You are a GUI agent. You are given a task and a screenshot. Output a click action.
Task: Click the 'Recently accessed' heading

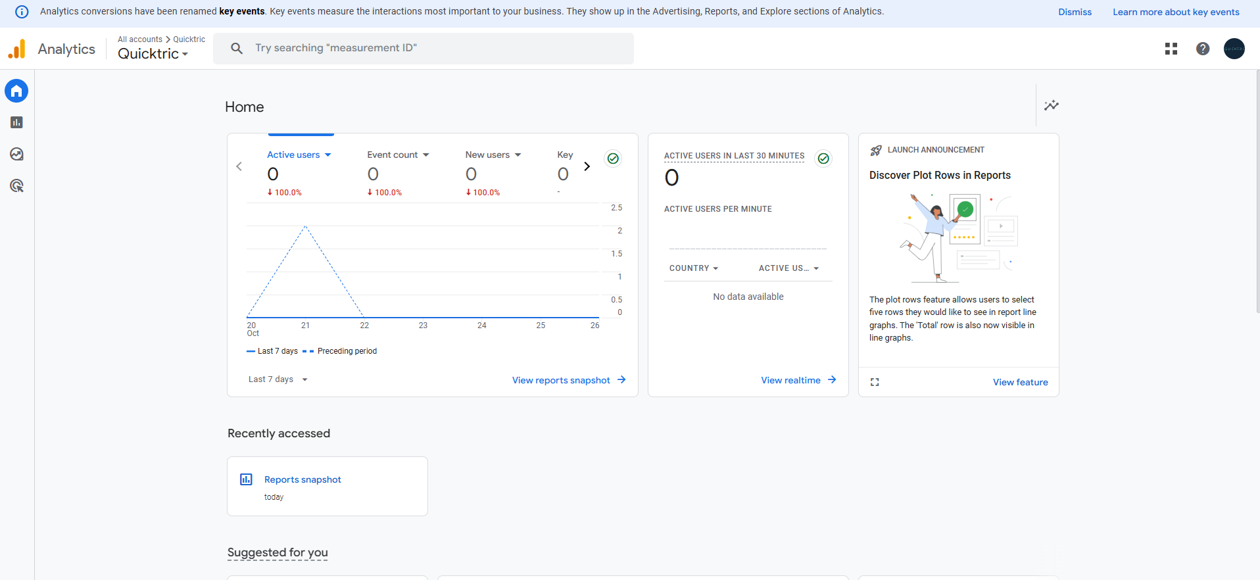tap(279, 433)
